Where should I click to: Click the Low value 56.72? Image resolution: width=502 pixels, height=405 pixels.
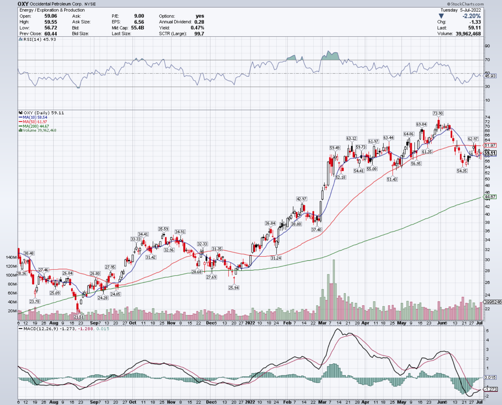point(51,28)
